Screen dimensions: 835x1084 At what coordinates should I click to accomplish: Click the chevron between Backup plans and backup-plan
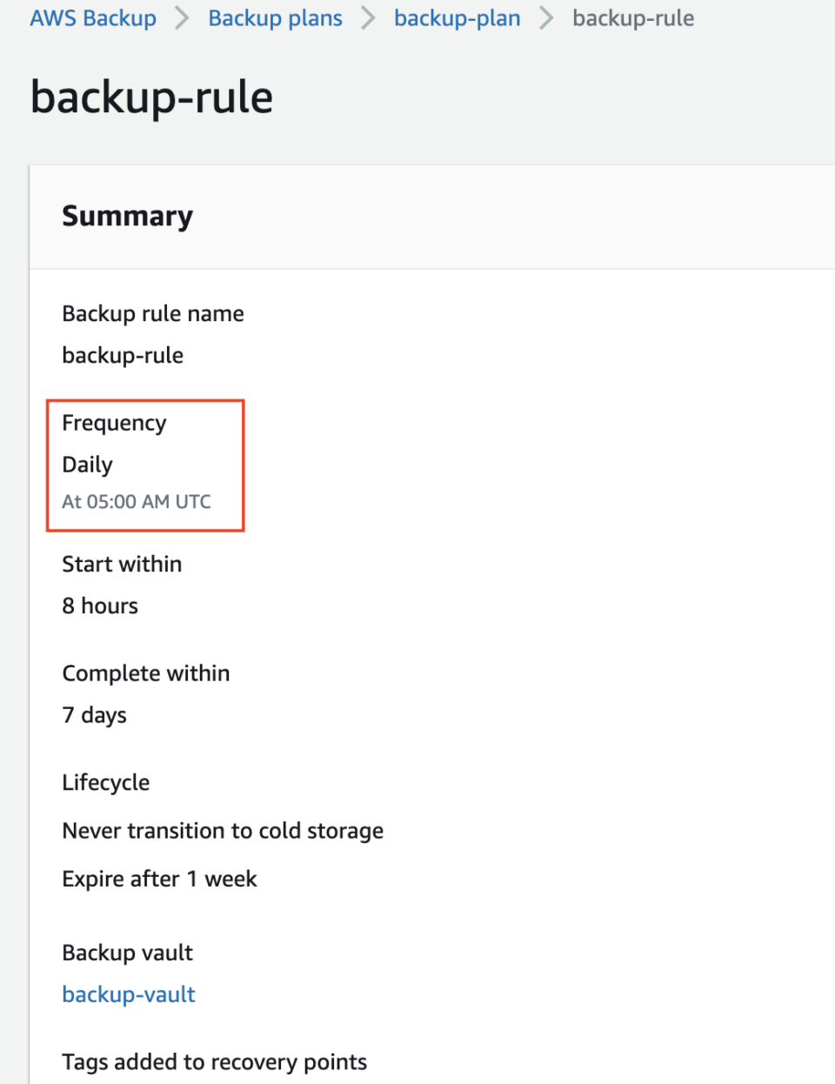pyautogui.click(x=368, y=17)
